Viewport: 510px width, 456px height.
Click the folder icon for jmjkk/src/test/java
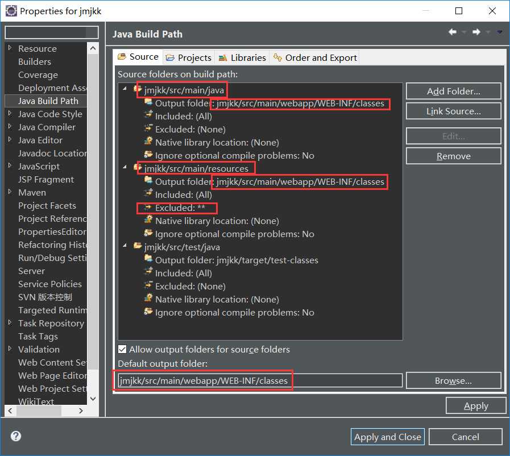[138, 246]
